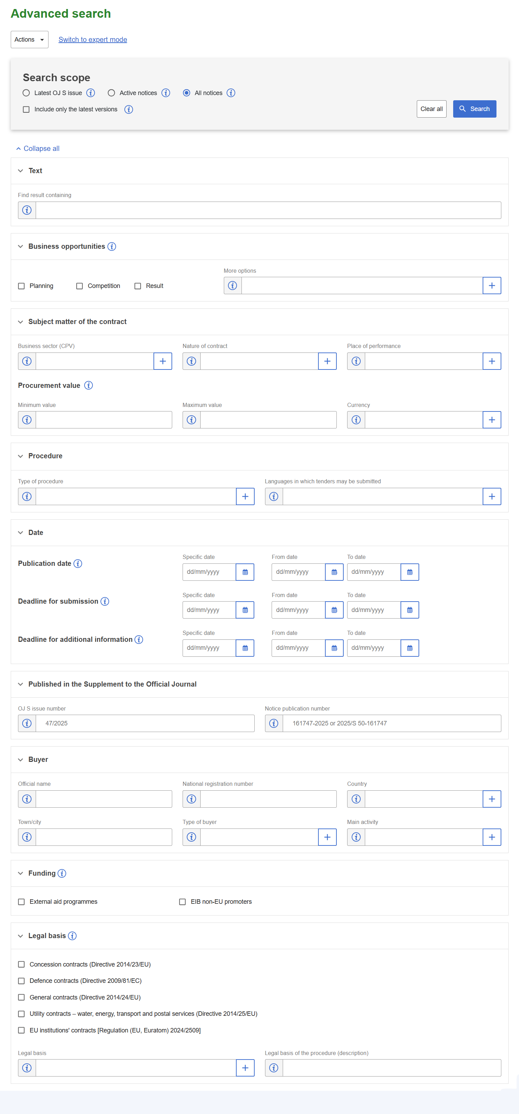Click info icon beside Funding heading

62,874
